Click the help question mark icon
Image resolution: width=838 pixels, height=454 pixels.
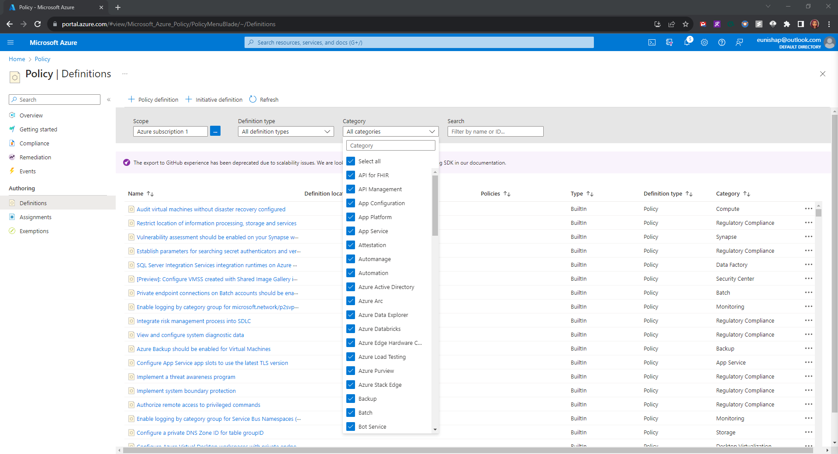click(x=722, y=42)
